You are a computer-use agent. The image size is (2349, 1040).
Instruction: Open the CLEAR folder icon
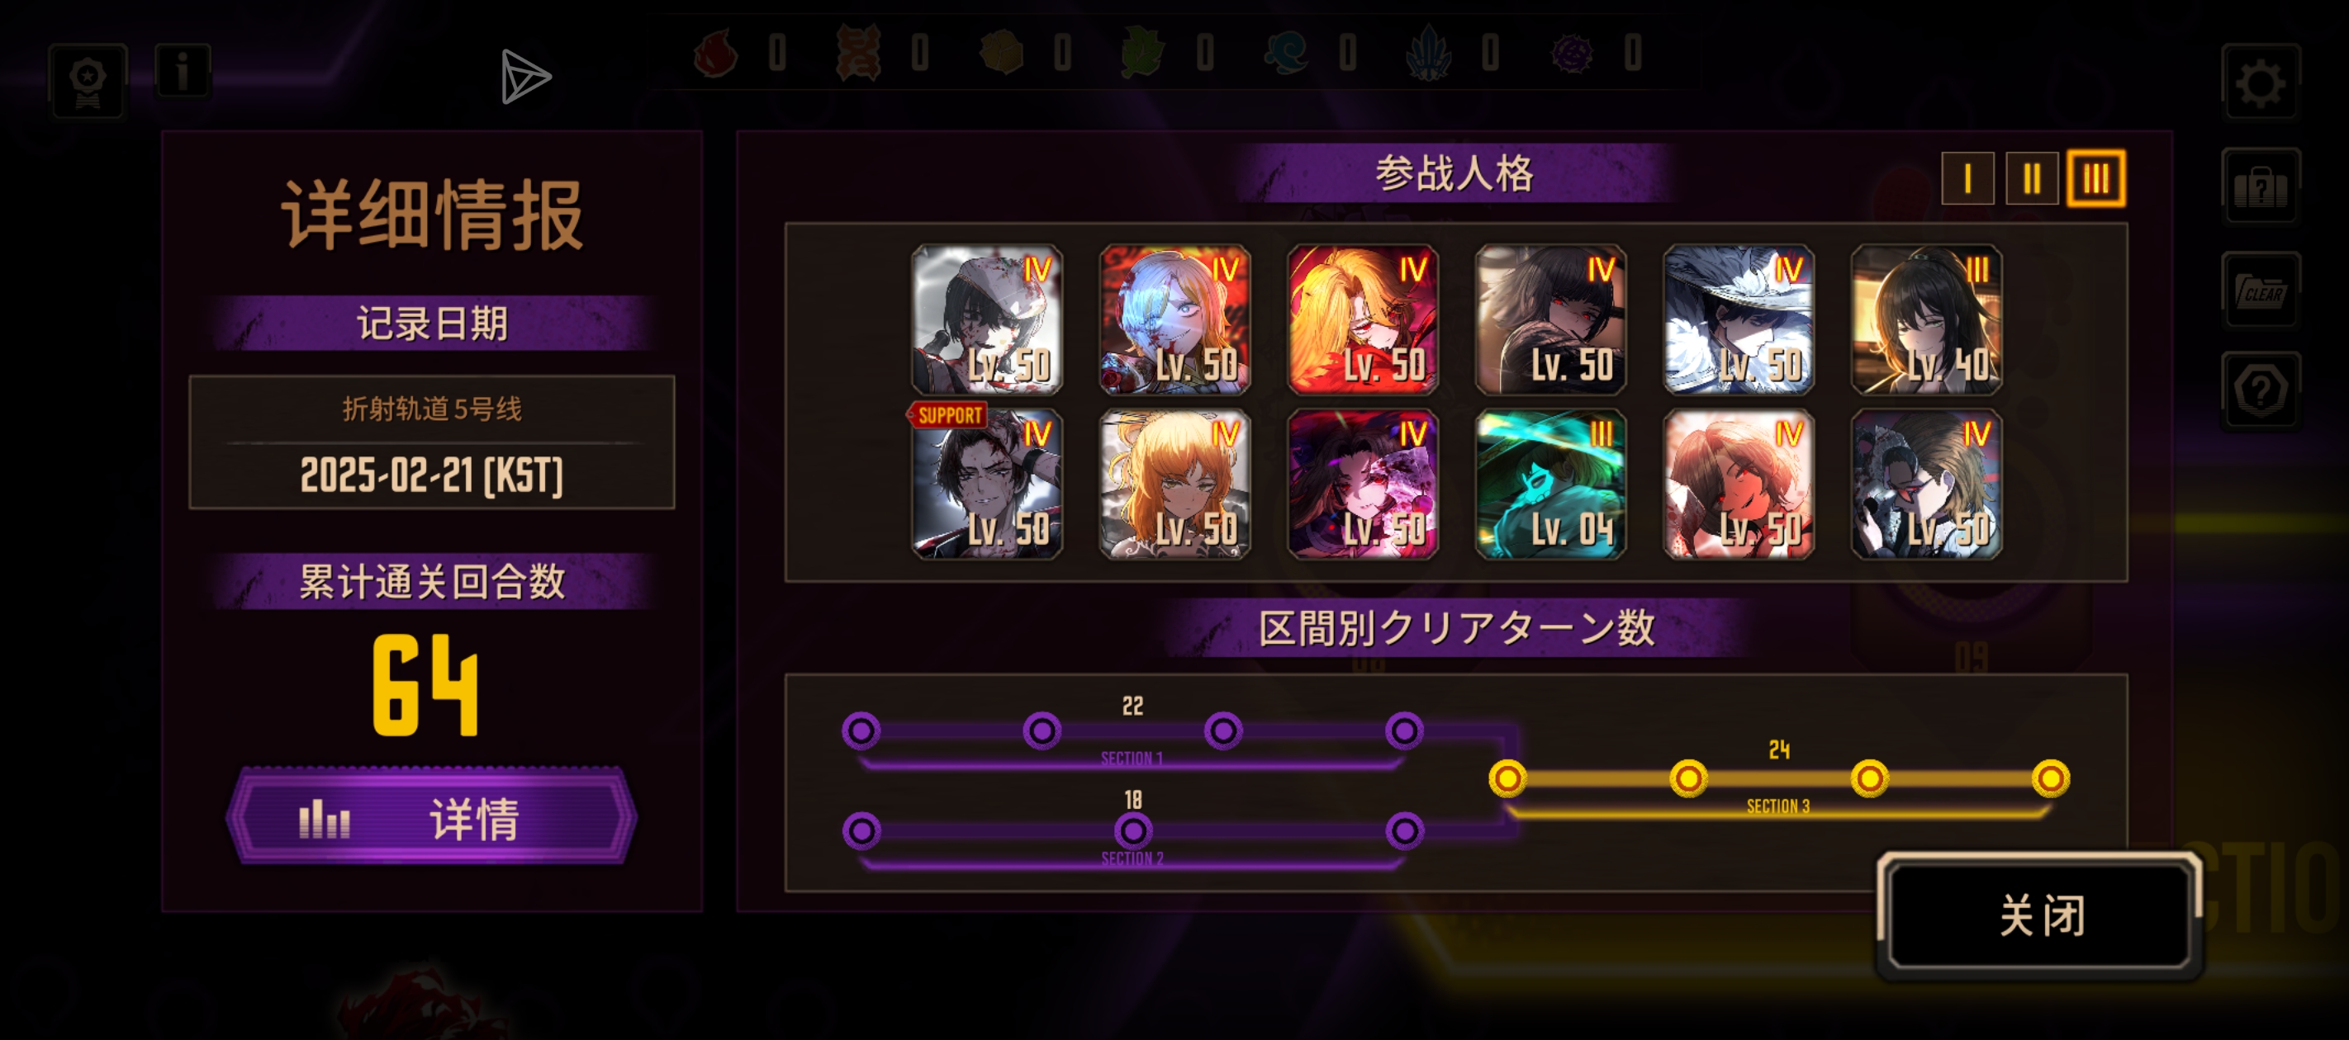(2261, 290)
